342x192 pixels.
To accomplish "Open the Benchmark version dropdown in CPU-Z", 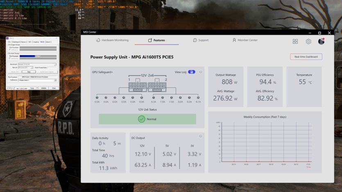I will pyautogui.click(x=37, y=65).
